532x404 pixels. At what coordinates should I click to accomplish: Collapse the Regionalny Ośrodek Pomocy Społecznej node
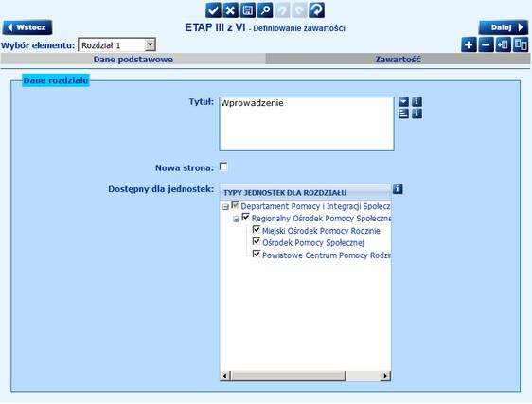236,220
